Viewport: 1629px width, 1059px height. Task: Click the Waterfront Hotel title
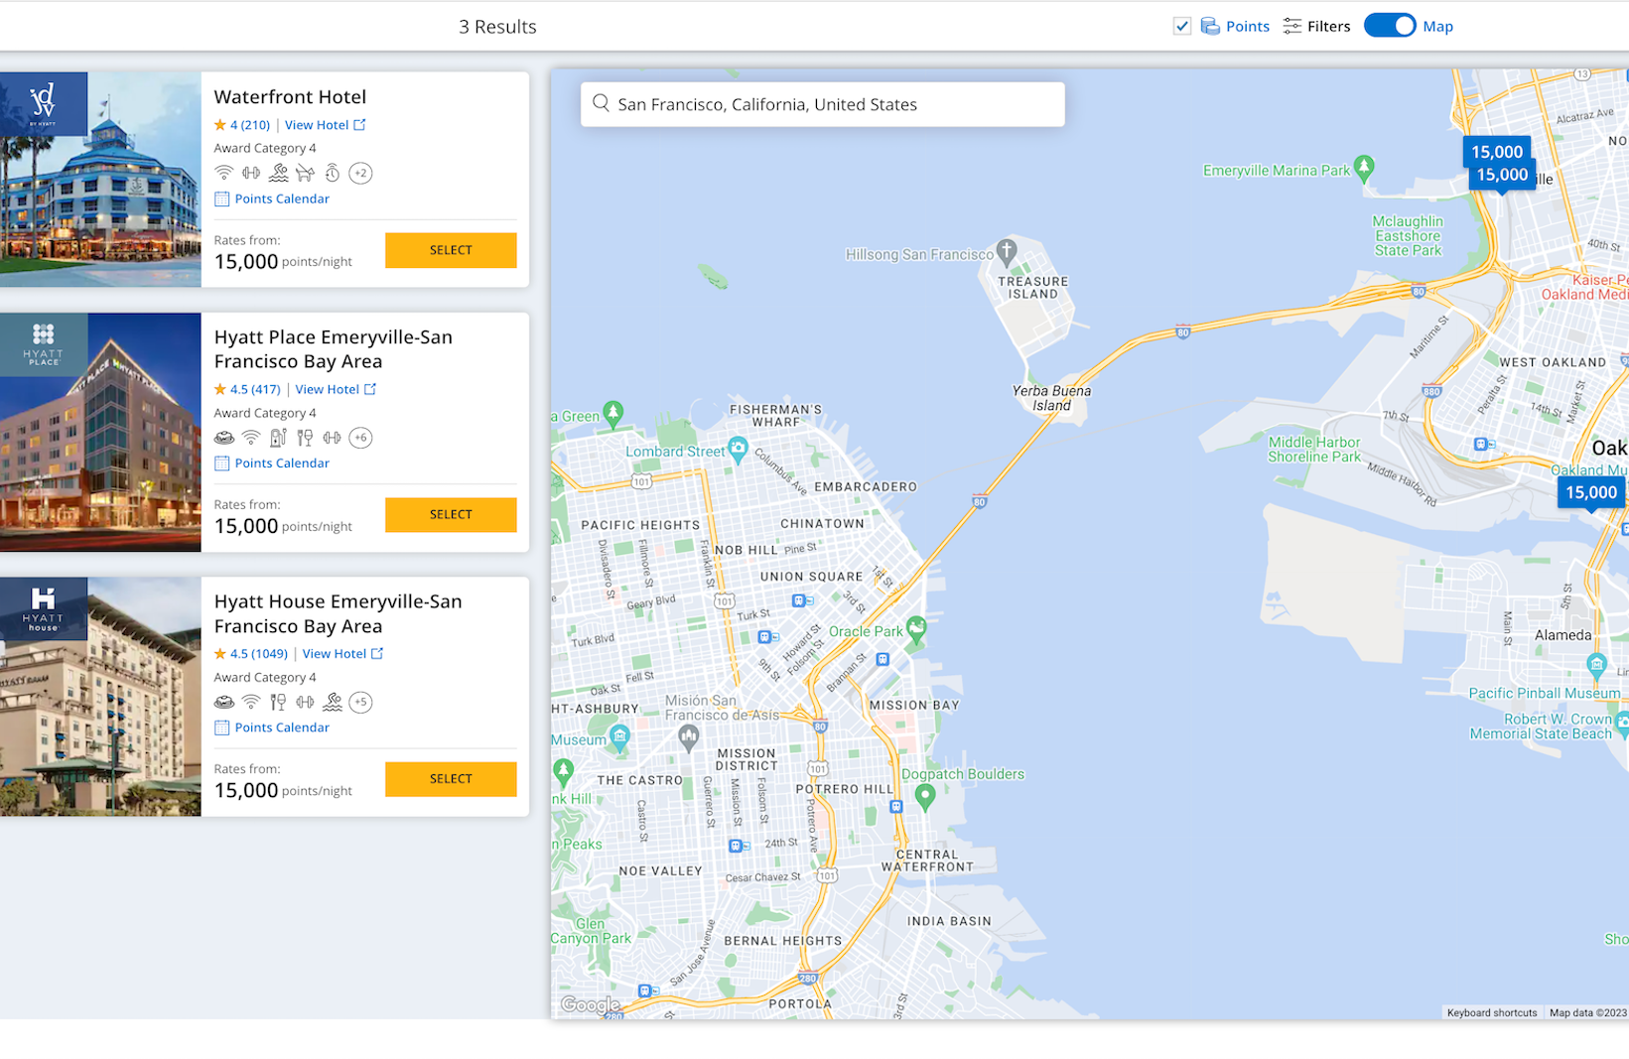(x=290, y=96)
